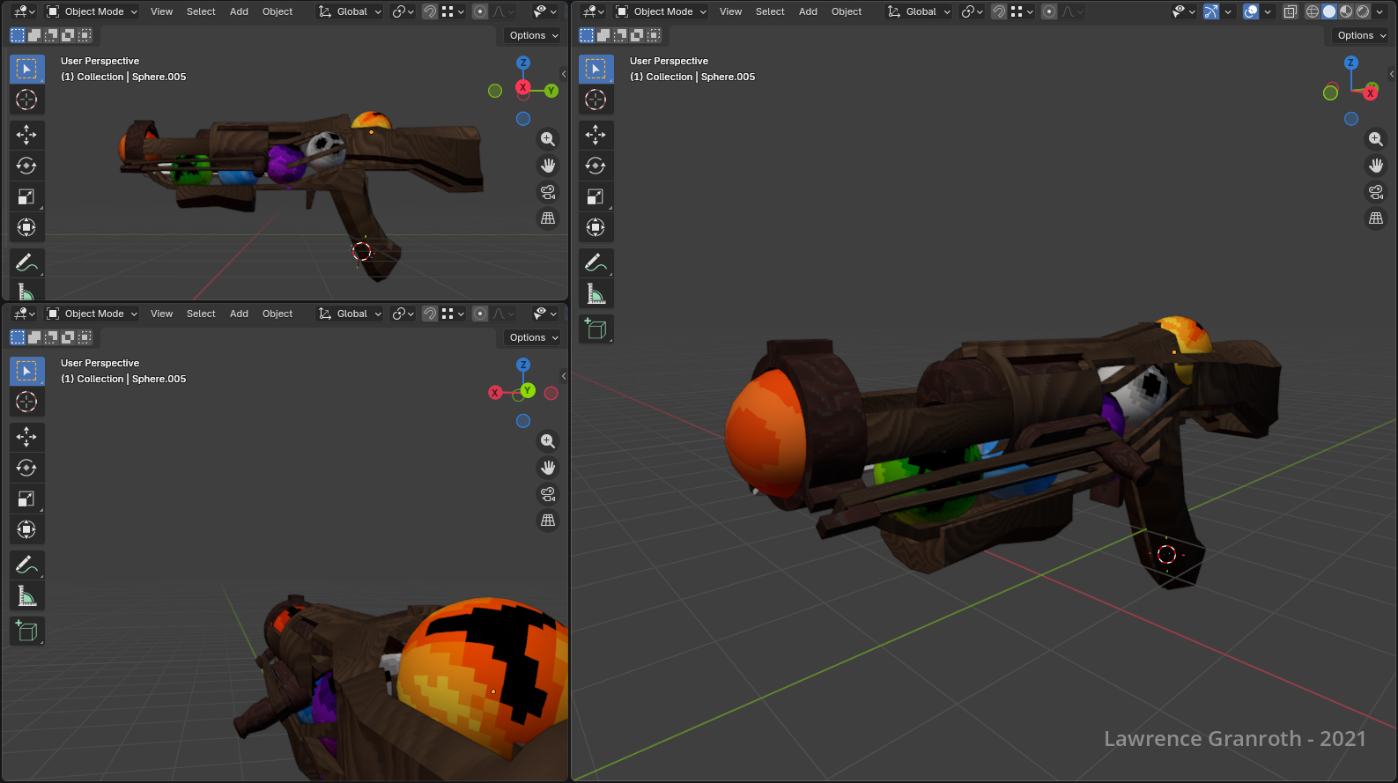
Task: Open the View menu in the bottom-left viewport
Action: point(161,314)
